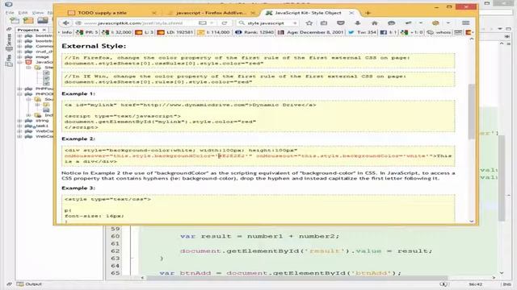The image size is (517, 290).
Task: Open the Services side panel in NetBeans
Action: [9, 42]
